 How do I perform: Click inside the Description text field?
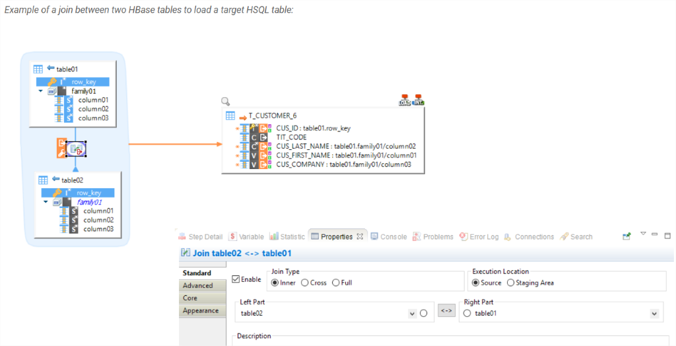[x=450, y=343]
